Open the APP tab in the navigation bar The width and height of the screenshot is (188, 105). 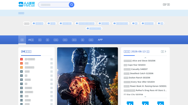[100, 40]
